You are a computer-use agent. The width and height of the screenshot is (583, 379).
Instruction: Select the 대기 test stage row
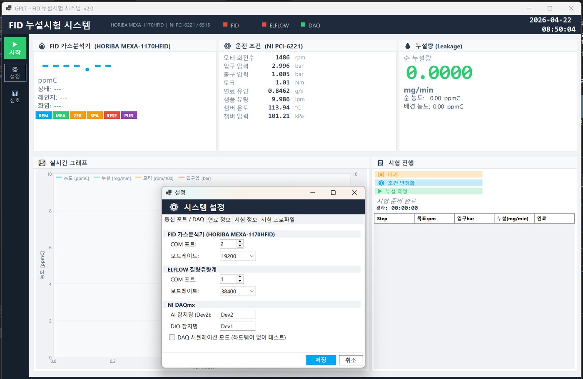tap(429, 175)
